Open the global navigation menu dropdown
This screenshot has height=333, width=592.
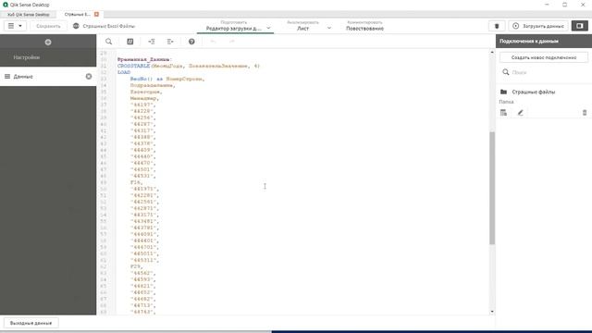[x=15, y=26]
